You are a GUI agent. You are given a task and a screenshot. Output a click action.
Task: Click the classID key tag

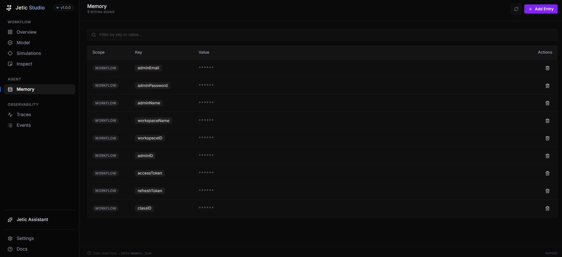point(144,208)
